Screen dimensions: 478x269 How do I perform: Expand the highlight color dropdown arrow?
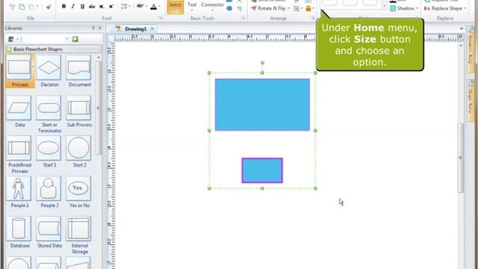click(x=146, y=7)
